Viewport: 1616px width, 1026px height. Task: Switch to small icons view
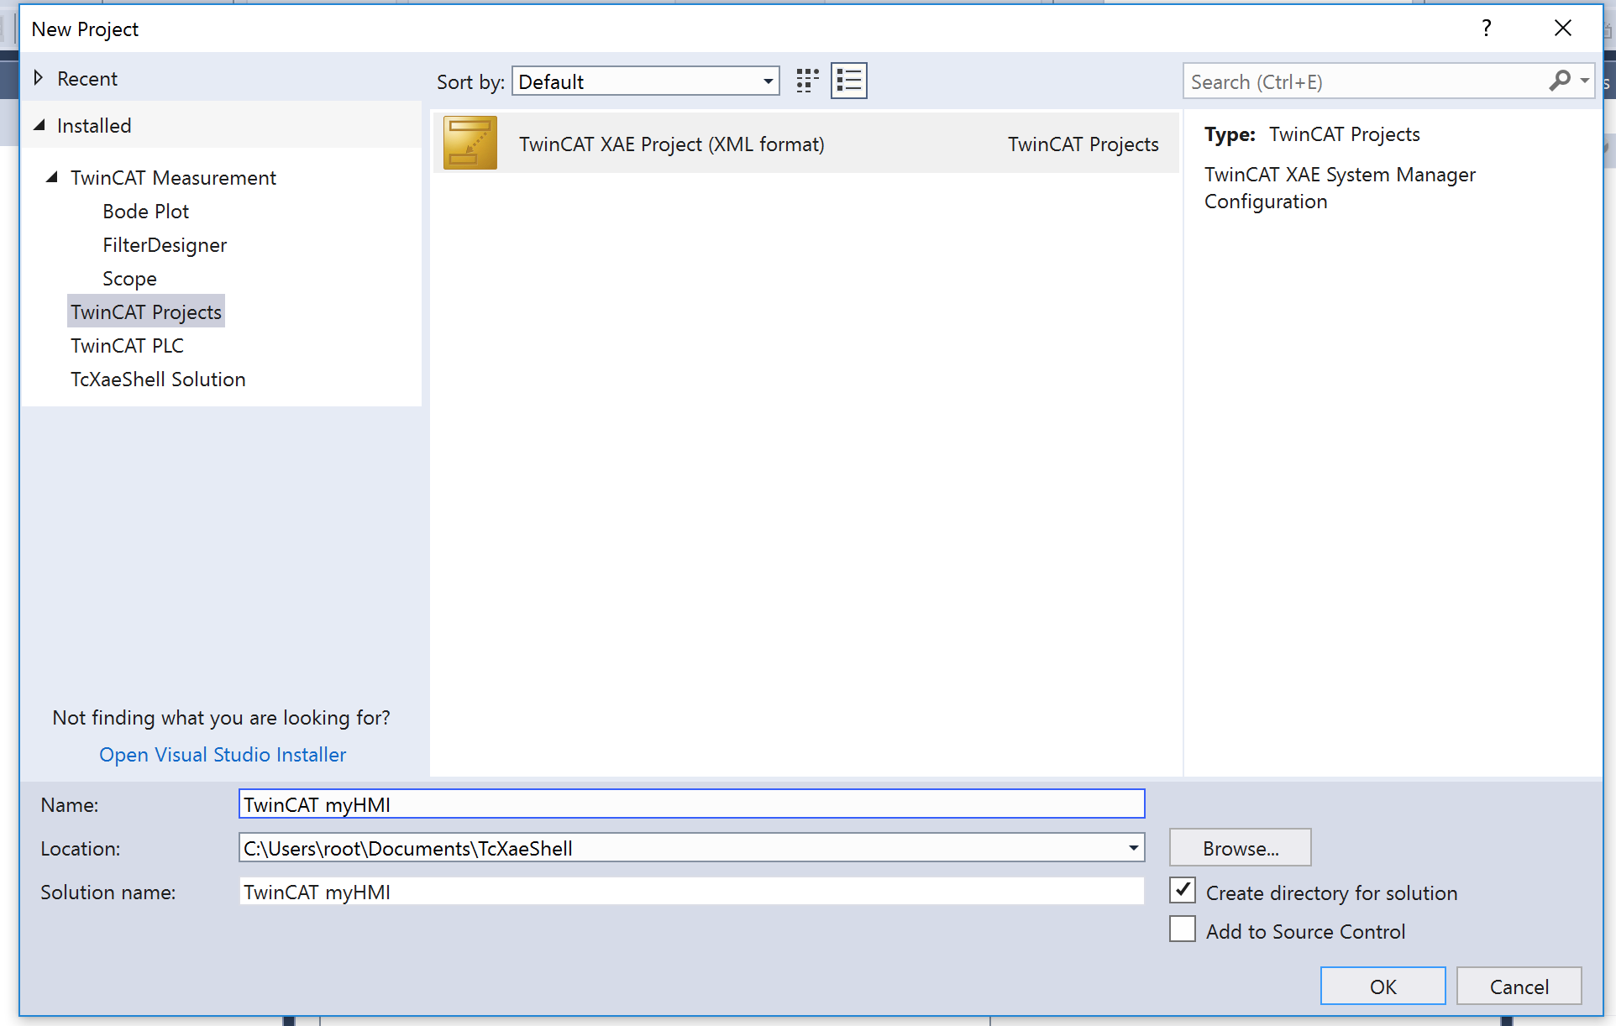tap(807, 81)
